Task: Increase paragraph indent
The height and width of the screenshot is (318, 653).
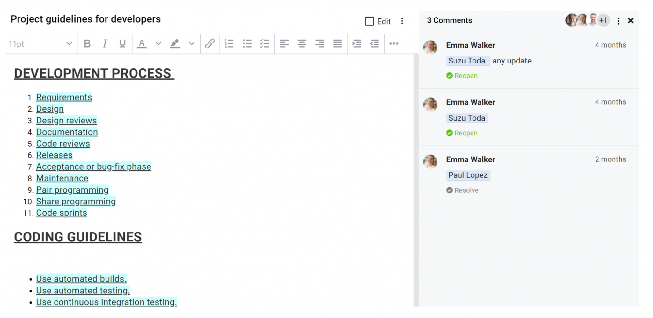Action: [357, 44]
